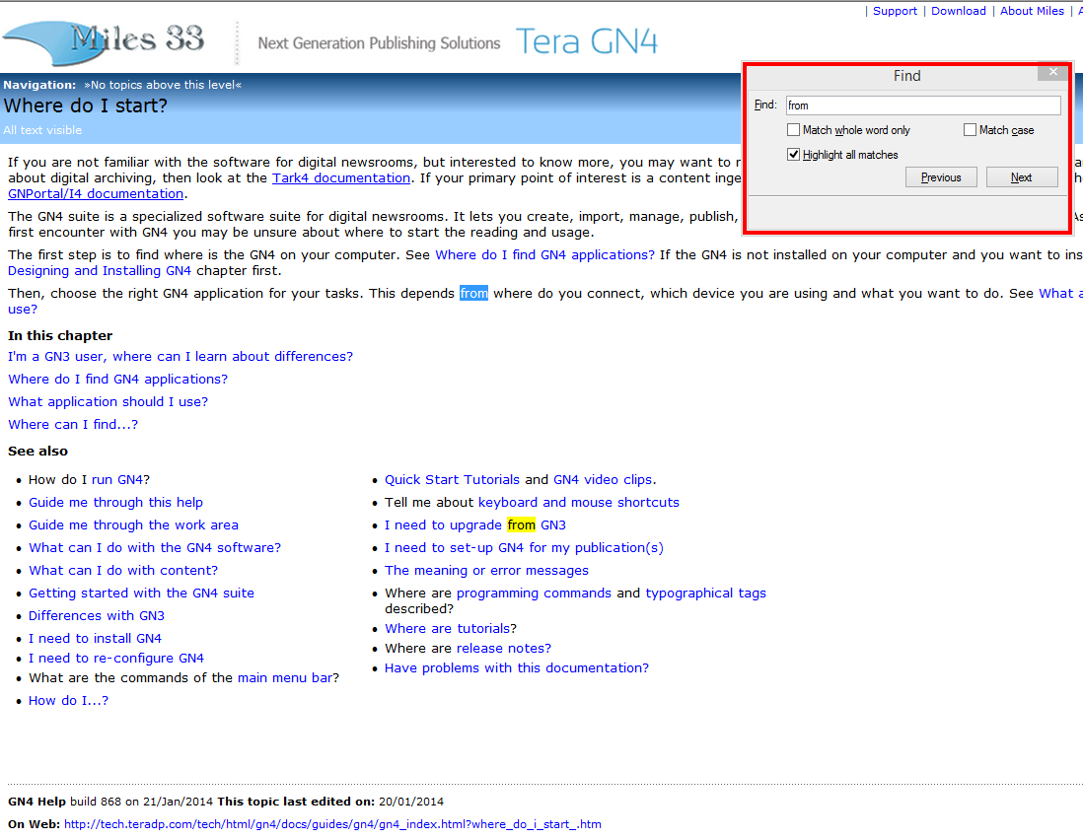Open Where can I find...? link
Image resolution: width=1083 pixels, height=839 pixels.
click(x=73, y=425)
